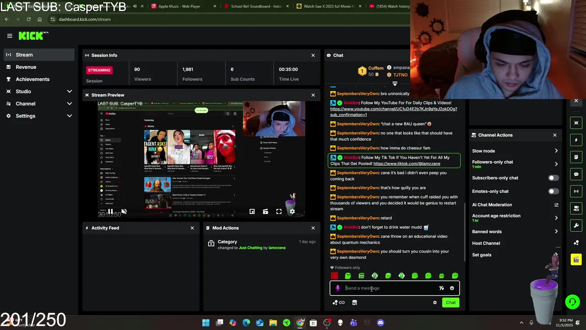Open chat settings gear next to Chat button
This screenshot has height=330, width=586.
coord(435,302)
